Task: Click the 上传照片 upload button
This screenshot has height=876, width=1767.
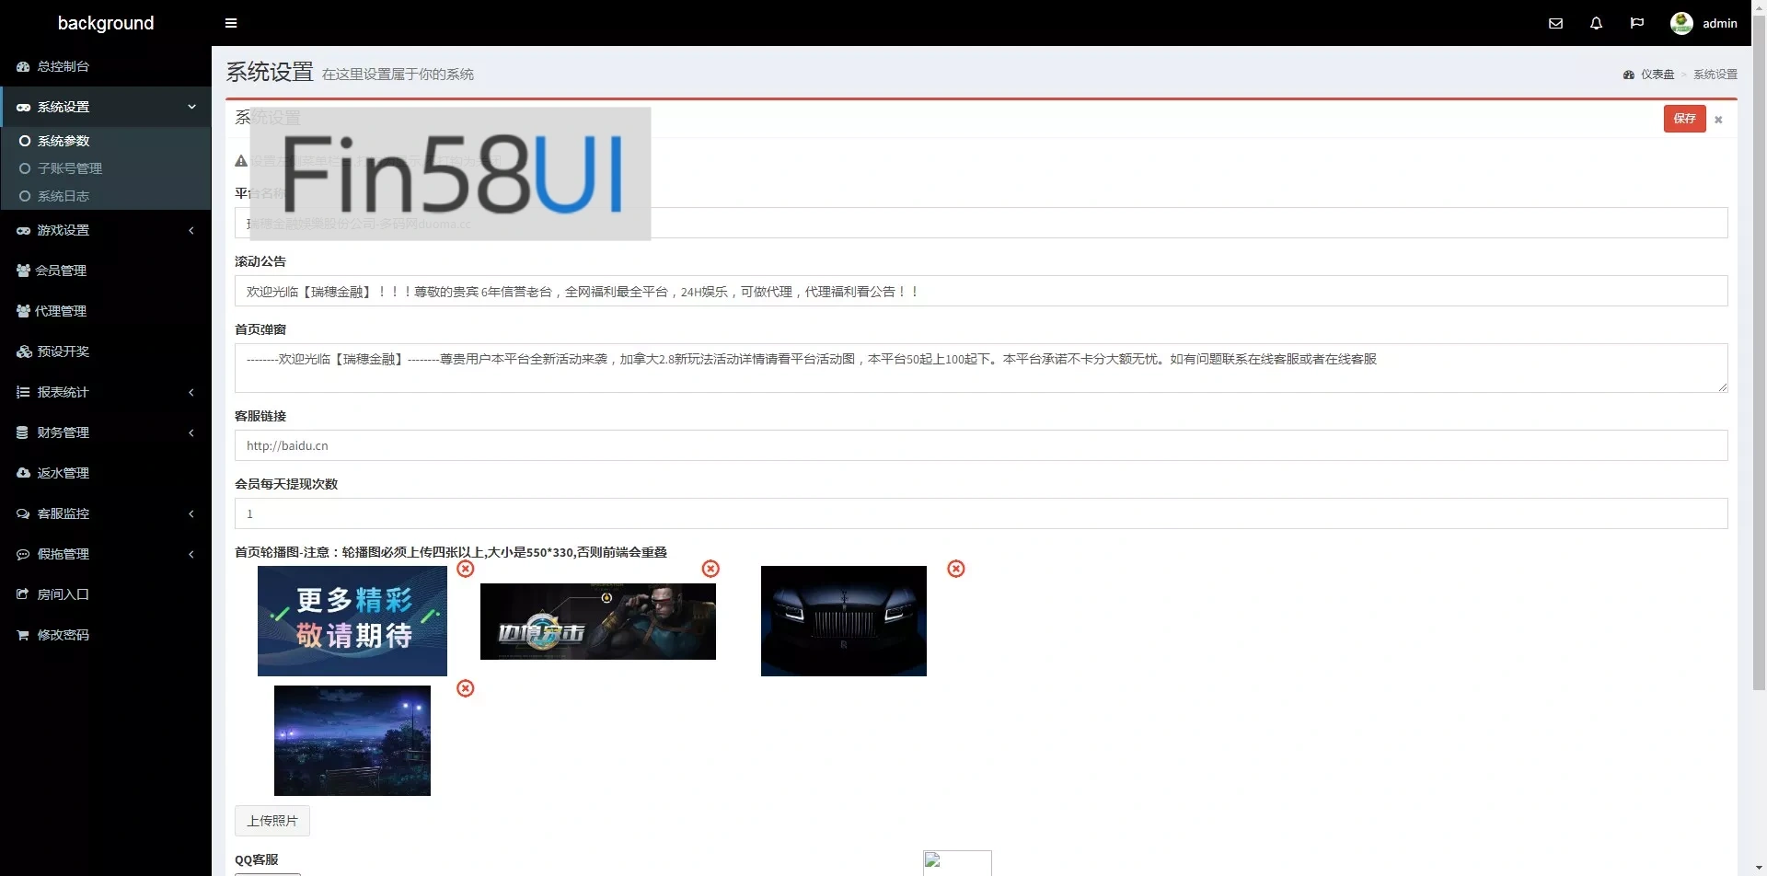Action: click(272, 820)
